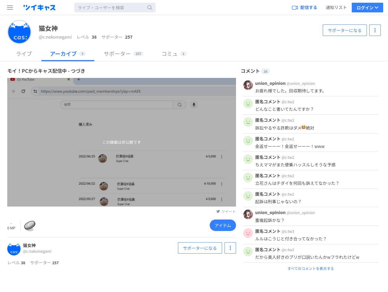Click the コメント count badge 26
This screenshot has height=292, width=388.
click(265, 71)
